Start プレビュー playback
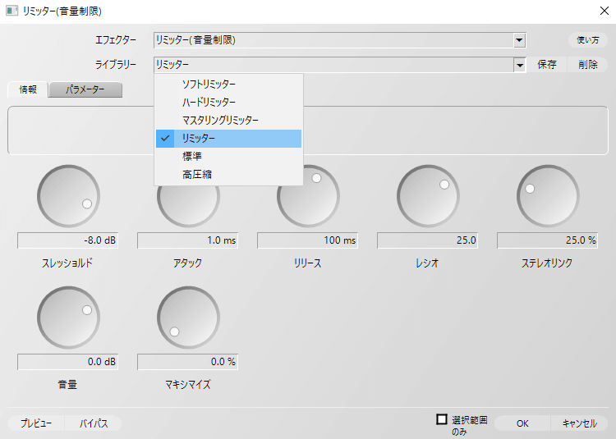 click(36, 423)
